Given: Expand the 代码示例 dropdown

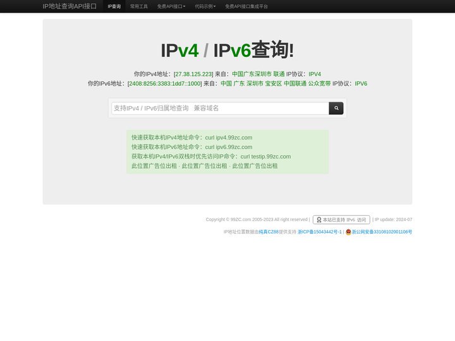Looking at the screenshot, I should (x=205, y=6).
